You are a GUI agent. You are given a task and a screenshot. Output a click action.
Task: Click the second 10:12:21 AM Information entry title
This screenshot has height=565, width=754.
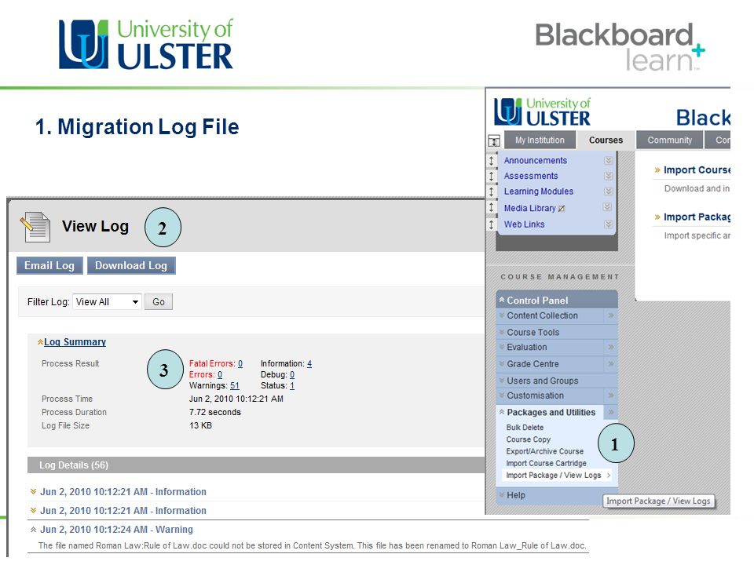click(x=123, y=511)
